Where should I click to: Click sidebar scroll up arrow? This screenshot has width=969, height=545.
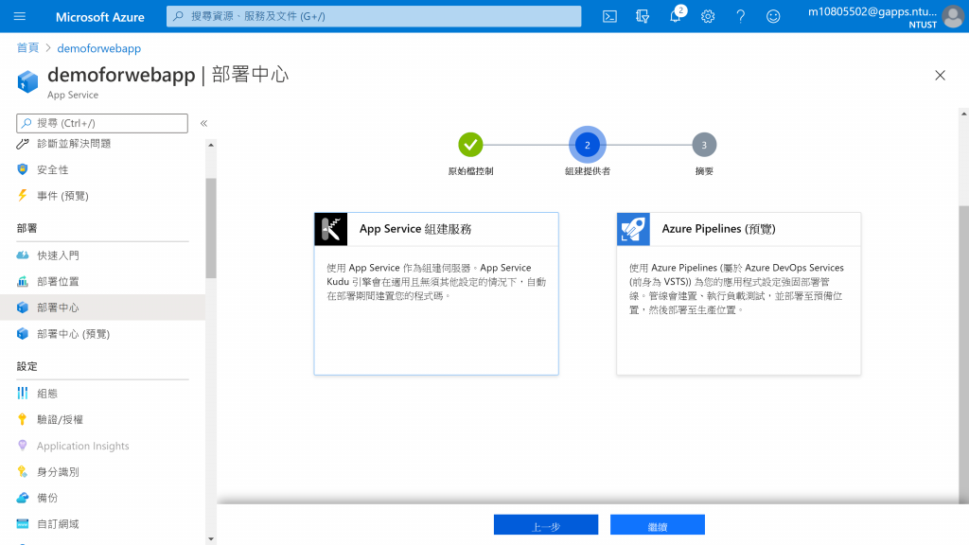tap(211, 145)
